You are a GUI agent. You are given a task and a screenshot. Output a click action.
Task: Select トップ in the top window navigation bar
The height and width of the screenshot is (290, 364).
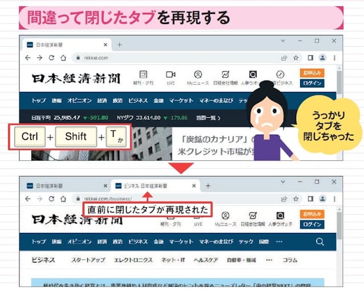39,100
